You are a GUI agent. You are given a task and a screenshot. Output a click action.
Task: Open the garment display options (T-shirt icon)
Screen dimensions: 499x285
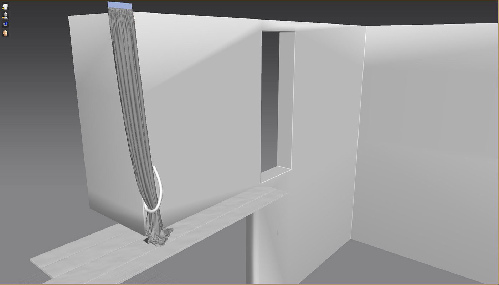point(5,6)
